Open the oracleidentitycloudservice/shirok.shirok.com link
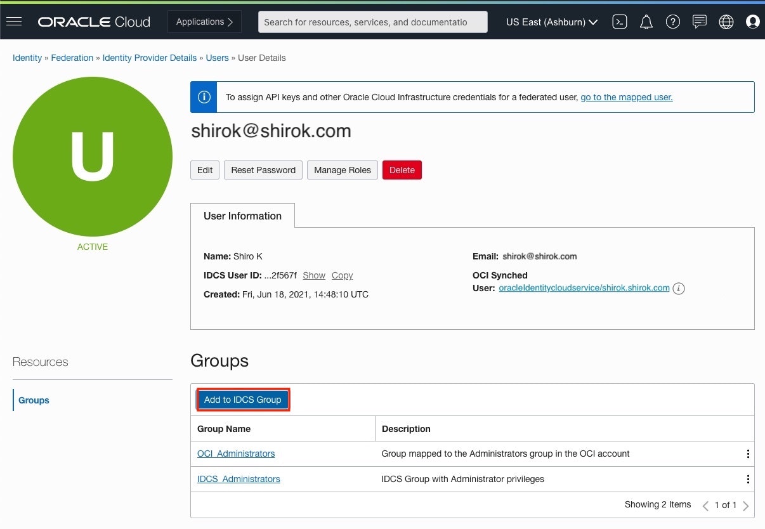 click(x=584, y=288)
